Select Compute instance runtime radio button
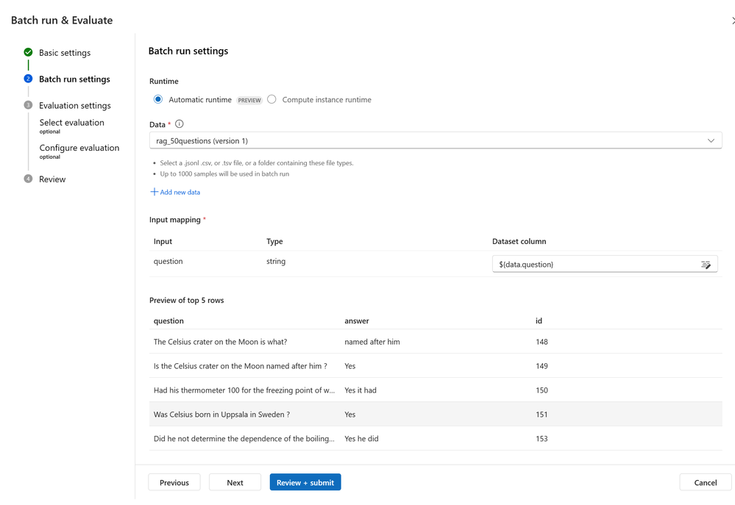 tap(271, 99)
